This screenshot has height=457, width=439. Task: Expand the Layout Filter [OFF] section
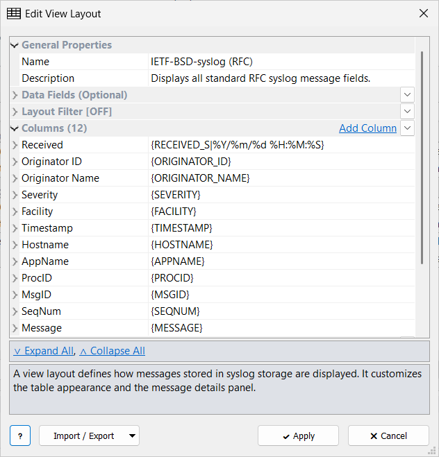tap(15, 112)
